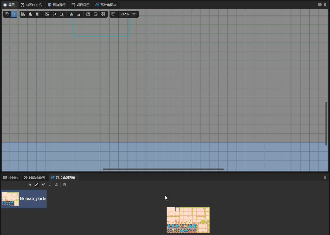Screen dimensions: 330x235
Task: Open the screen resolution preview dropdown
Action: click(x=113, y=14)
